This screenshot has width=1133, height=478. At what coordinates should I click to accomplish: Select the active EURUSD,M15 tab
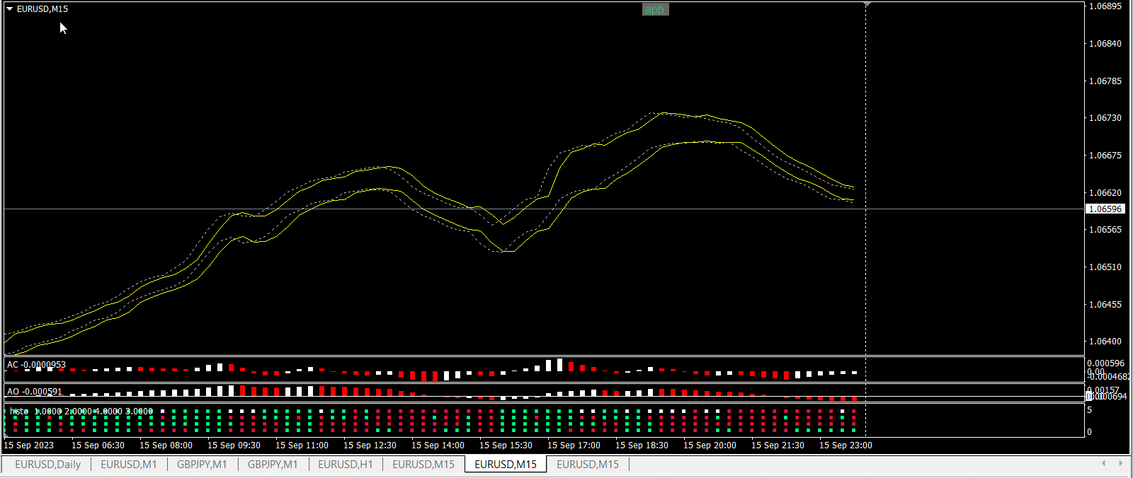point(506,465)
